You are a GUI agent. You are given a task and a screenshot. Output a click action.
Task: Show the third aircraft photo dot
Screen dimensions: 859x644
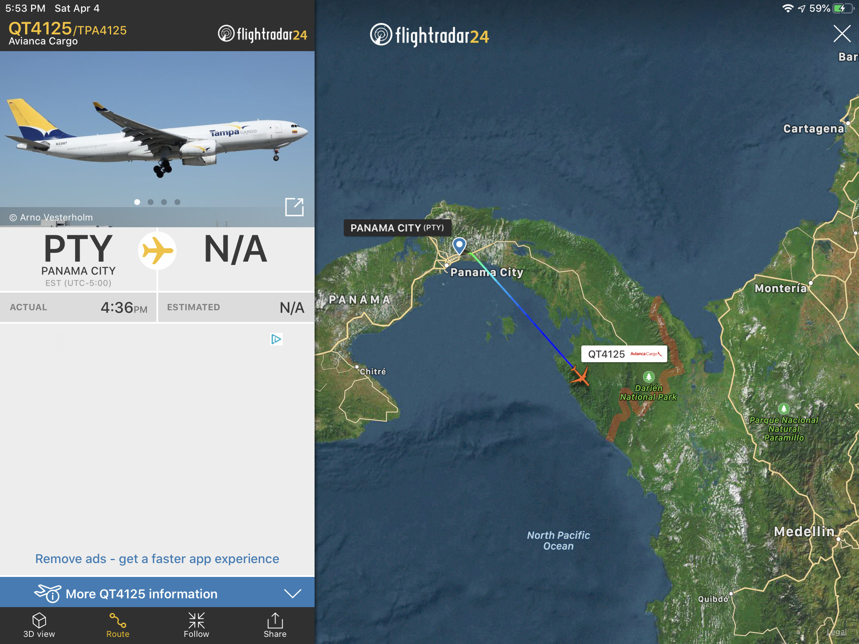coord(164,202)
